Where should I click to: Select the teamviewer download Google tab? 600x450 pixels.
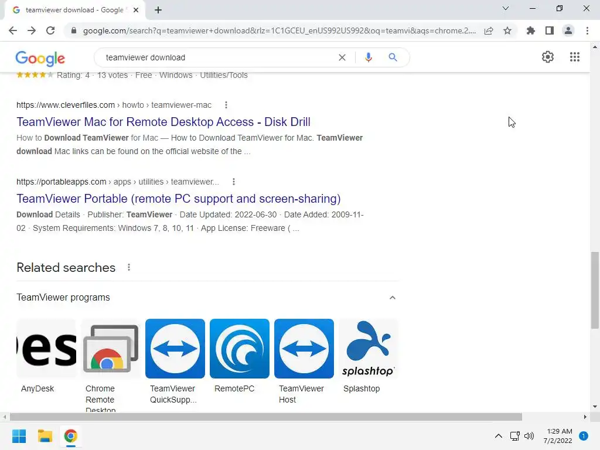(x=74, y=10)
